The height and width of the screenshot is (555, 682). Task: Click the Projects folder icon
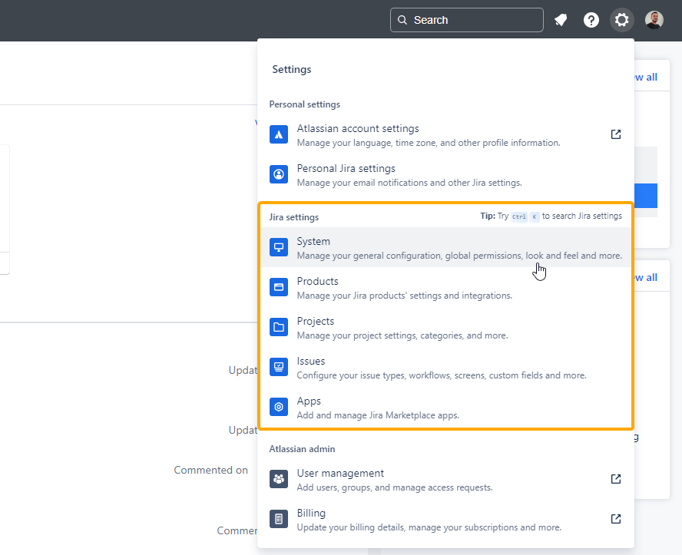click(x=278, y=327)
